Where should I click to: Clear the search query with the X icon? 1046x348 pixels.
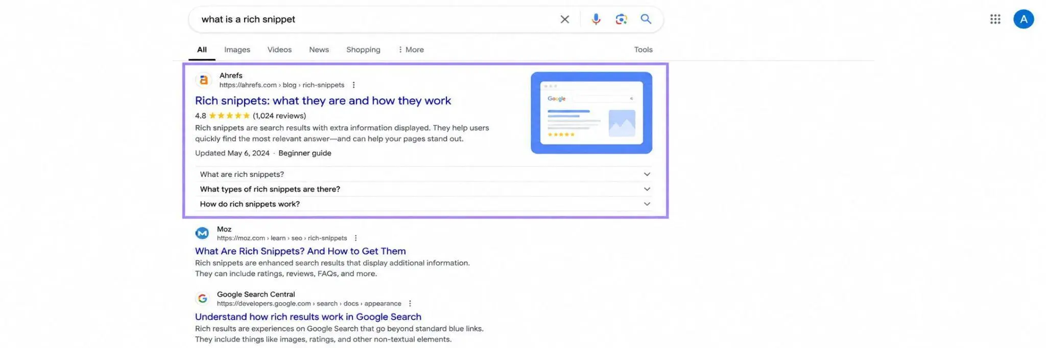[564, 19]
